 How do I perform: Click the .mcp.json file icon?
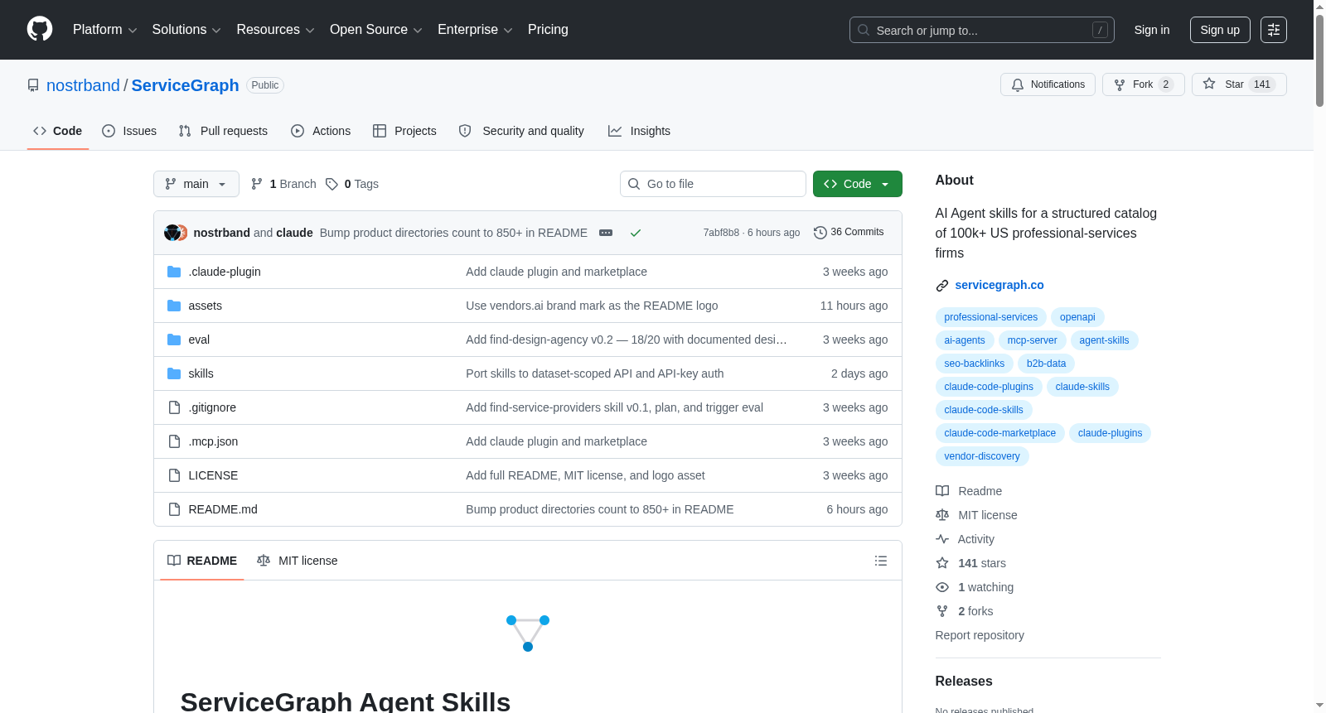174,441
